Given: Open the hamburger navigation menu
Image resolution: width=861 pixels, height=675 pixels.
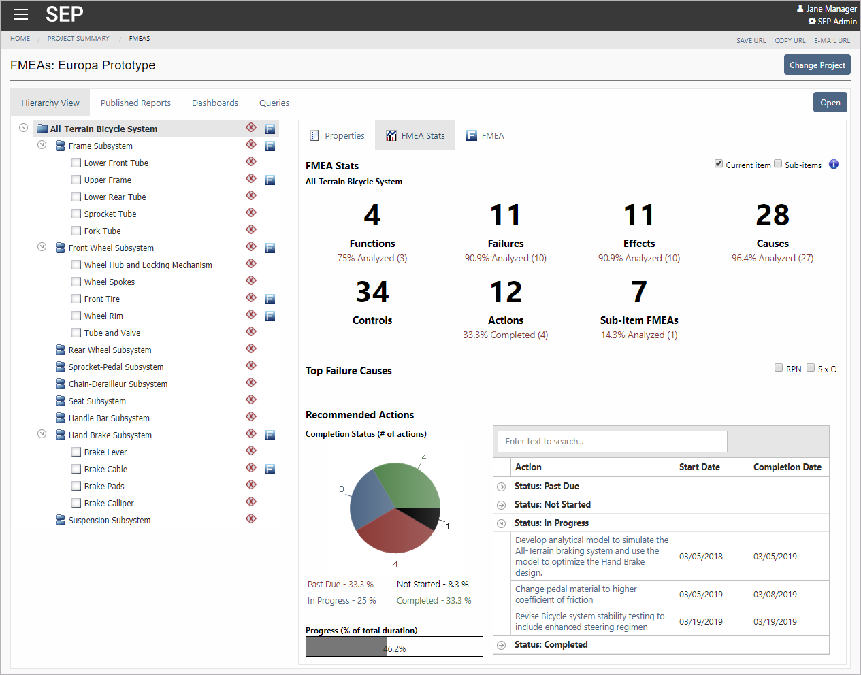Looking at the screenshot, I should pos(20,14).
